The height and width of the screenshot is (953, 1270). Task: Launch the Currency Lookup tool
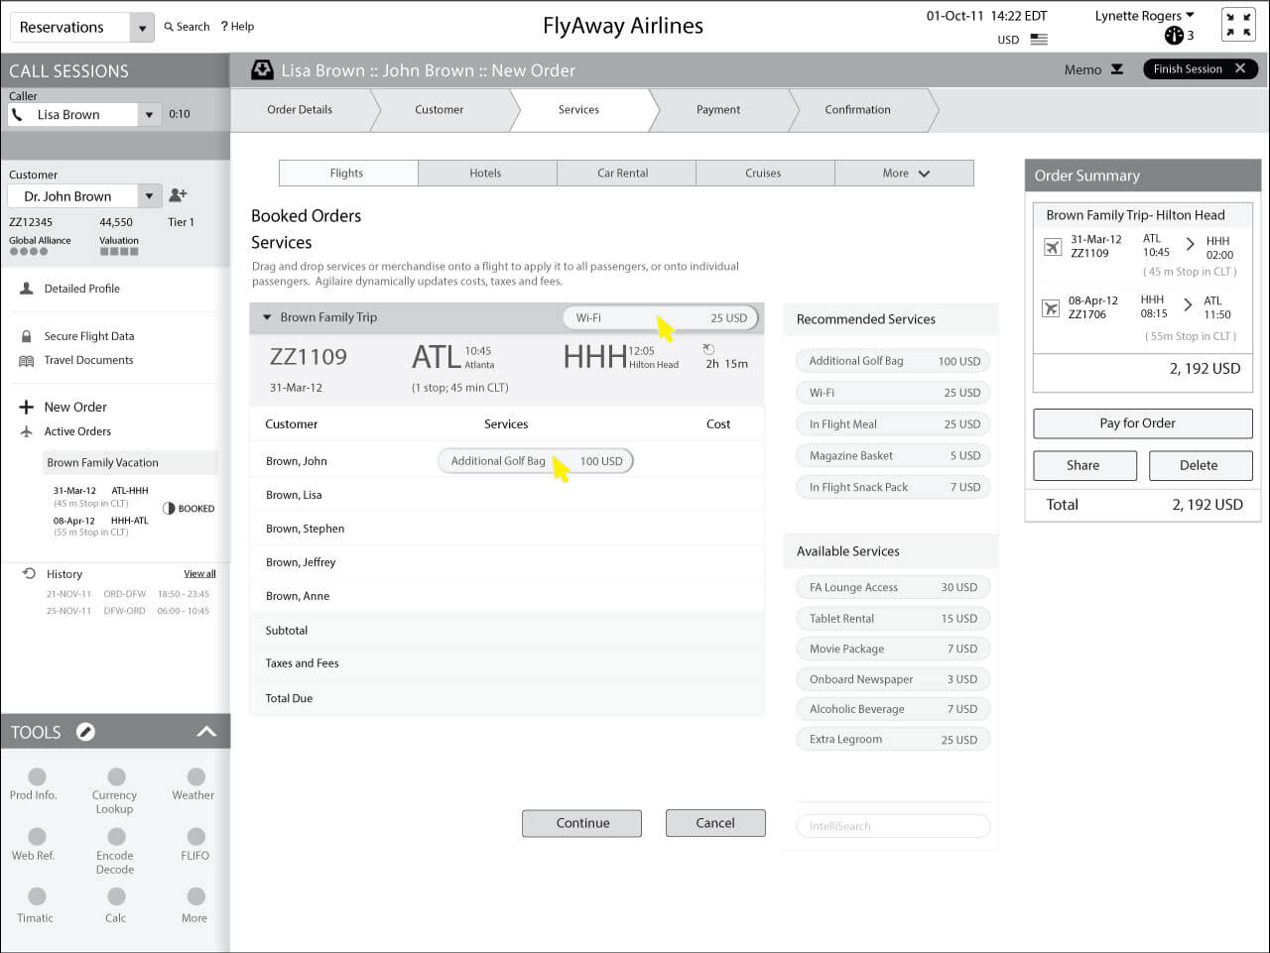point(115,778)
